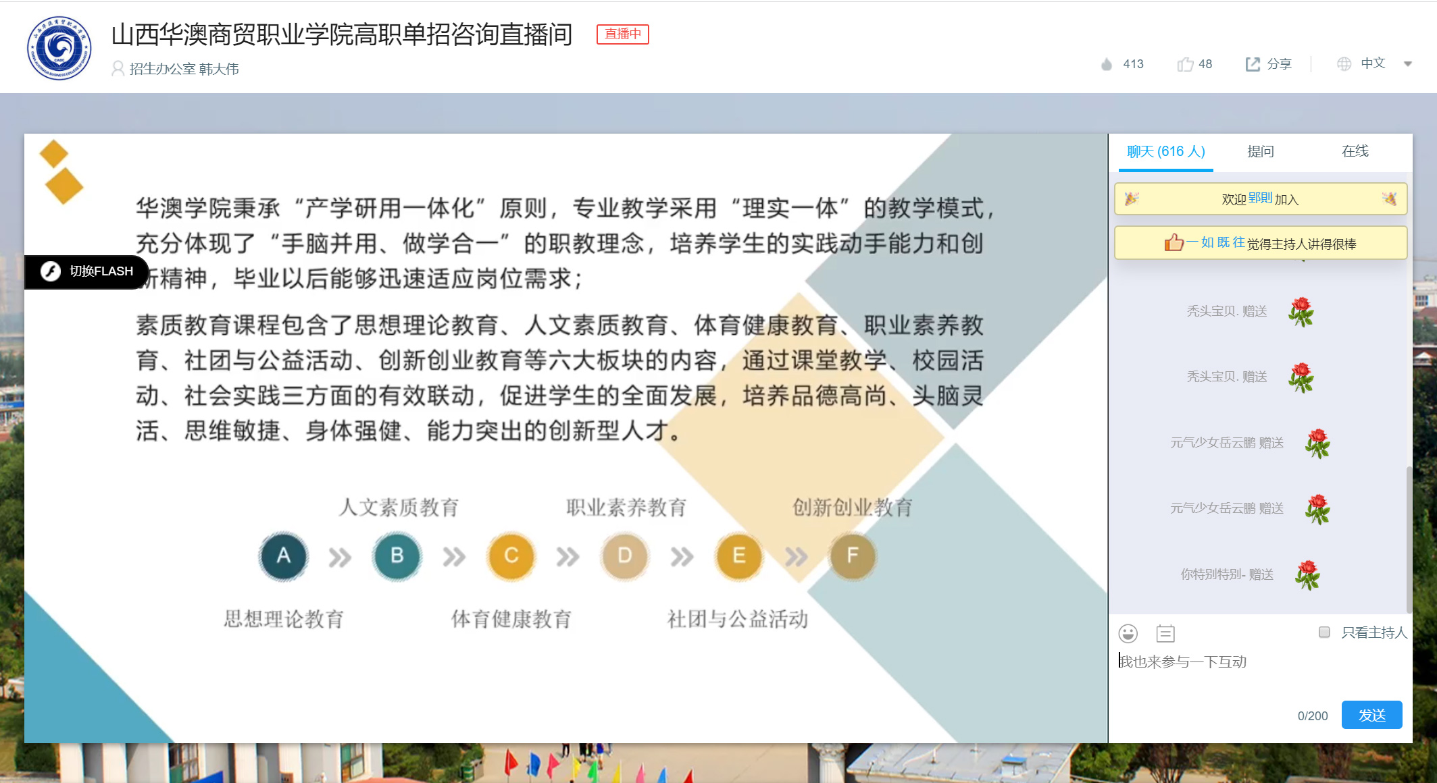Image resolution: width=1437 pixels, height=783 pixels.
Task: Click the second rose from 秃头宝贝
Action: (x=1301, y=377)
